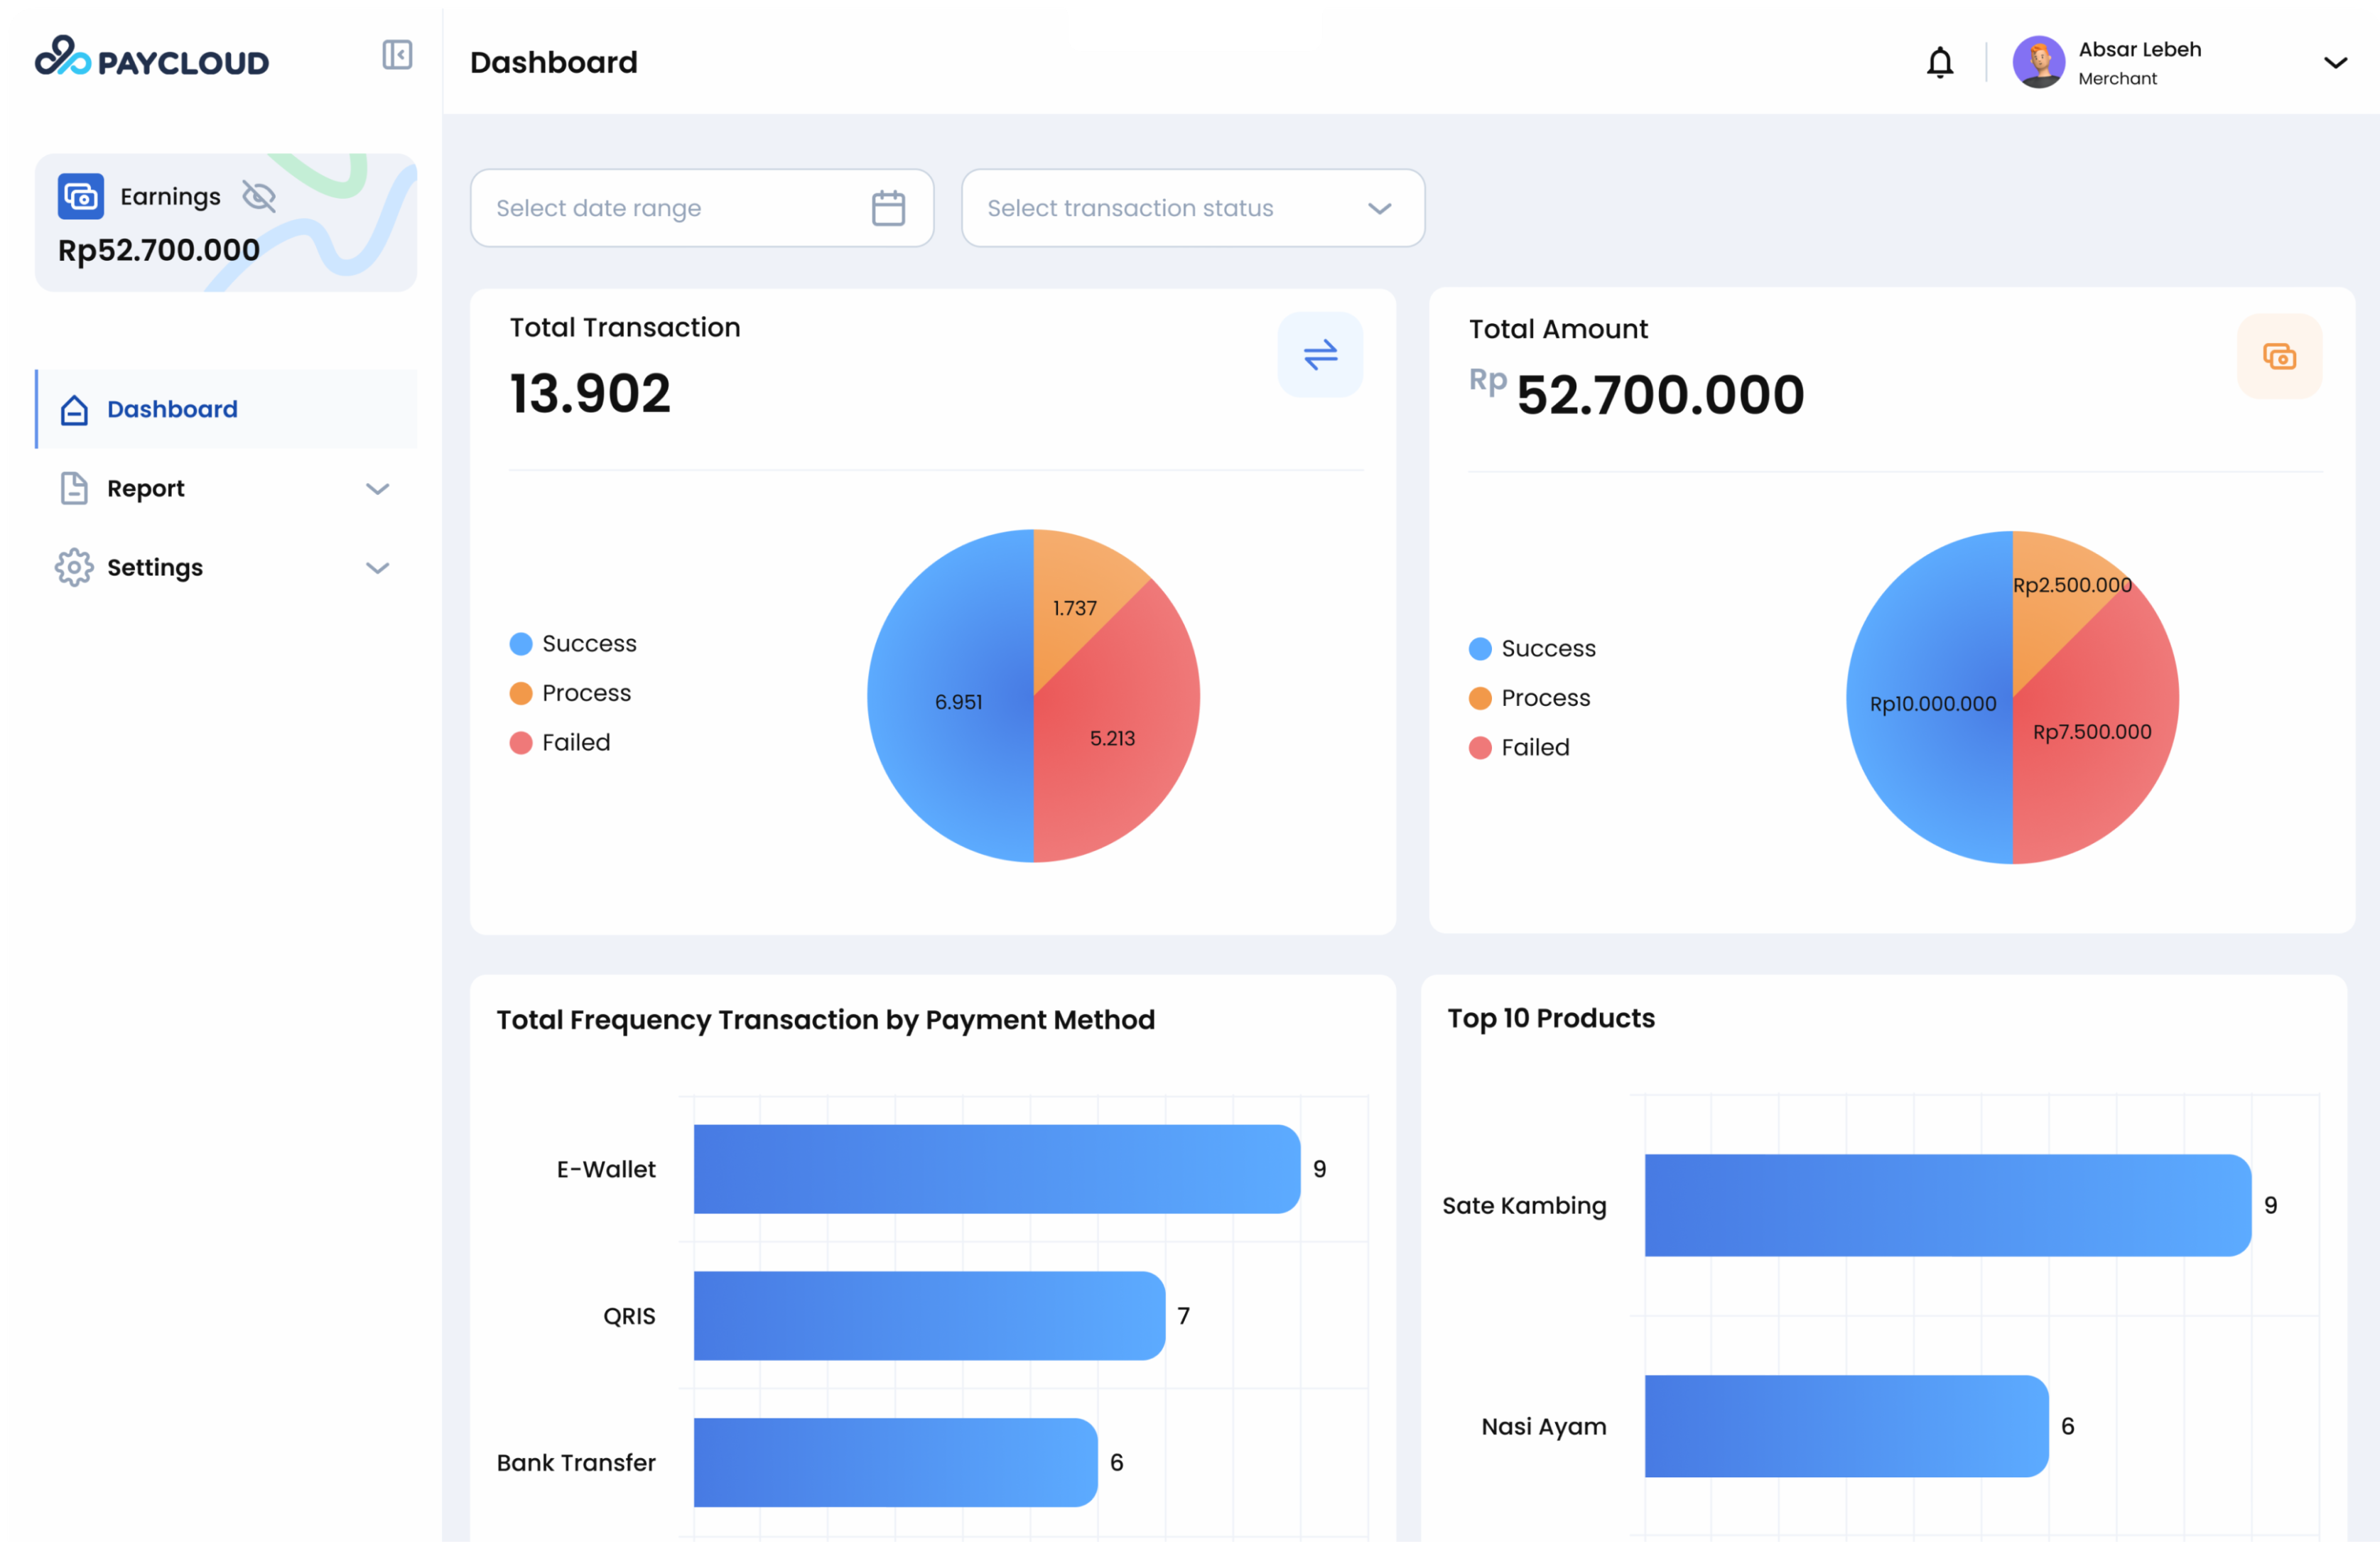This screenshot has width=2380, height=1542.
Task: Open the Select transaction status dropdown
Action: [x=1192, y=208]
